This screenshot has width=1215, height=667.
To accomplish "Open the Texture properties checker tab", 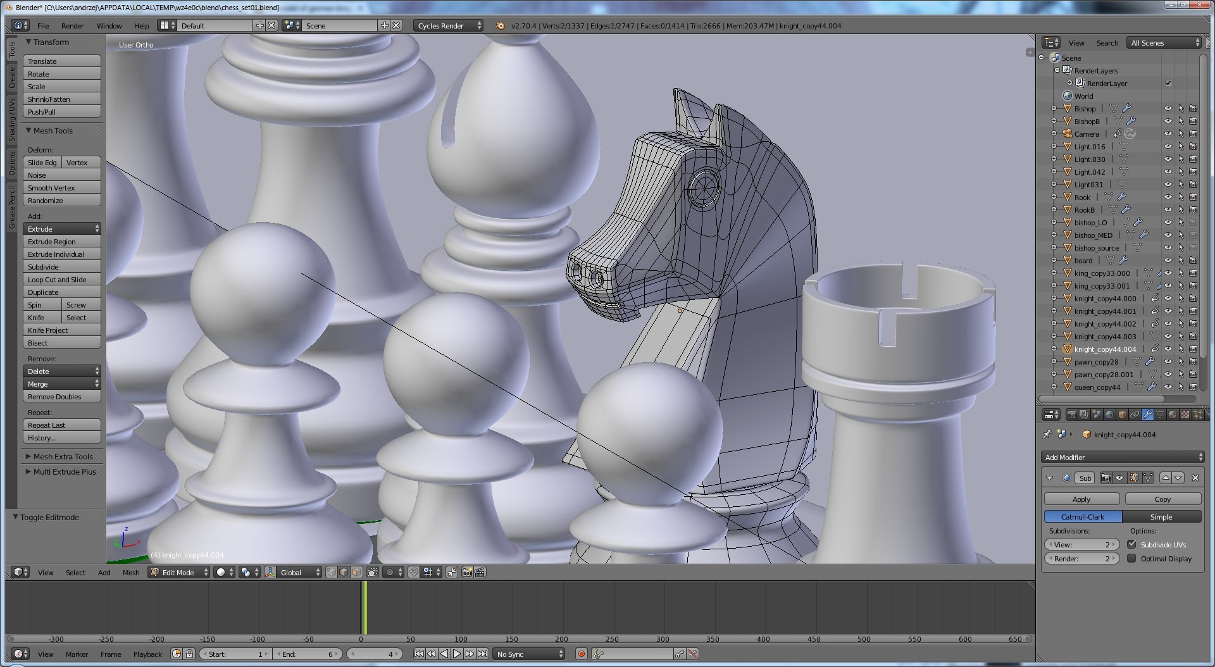I will coord(1185,415).
